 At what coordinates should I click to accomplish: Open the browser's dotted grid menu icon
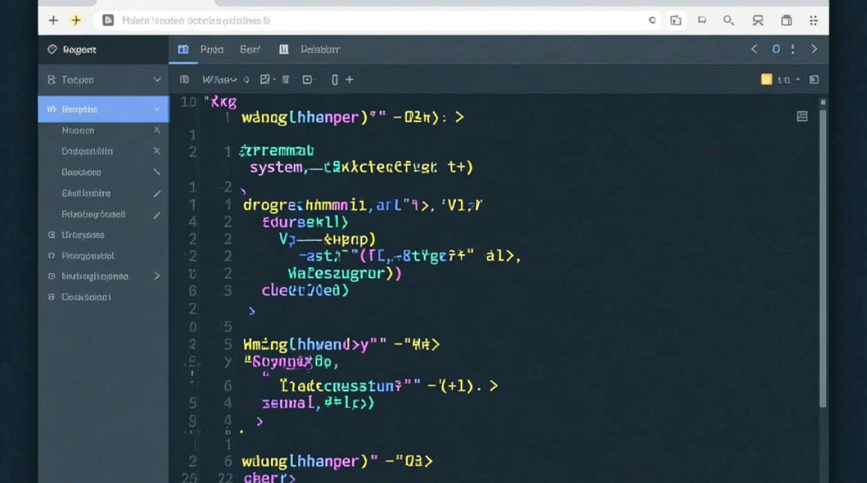[814, 21]
